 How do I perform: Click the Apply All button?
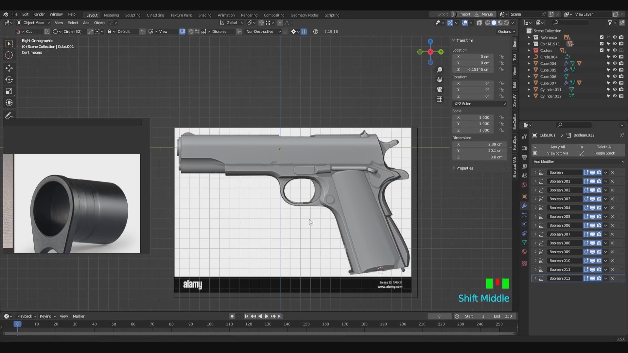(557, 147)
